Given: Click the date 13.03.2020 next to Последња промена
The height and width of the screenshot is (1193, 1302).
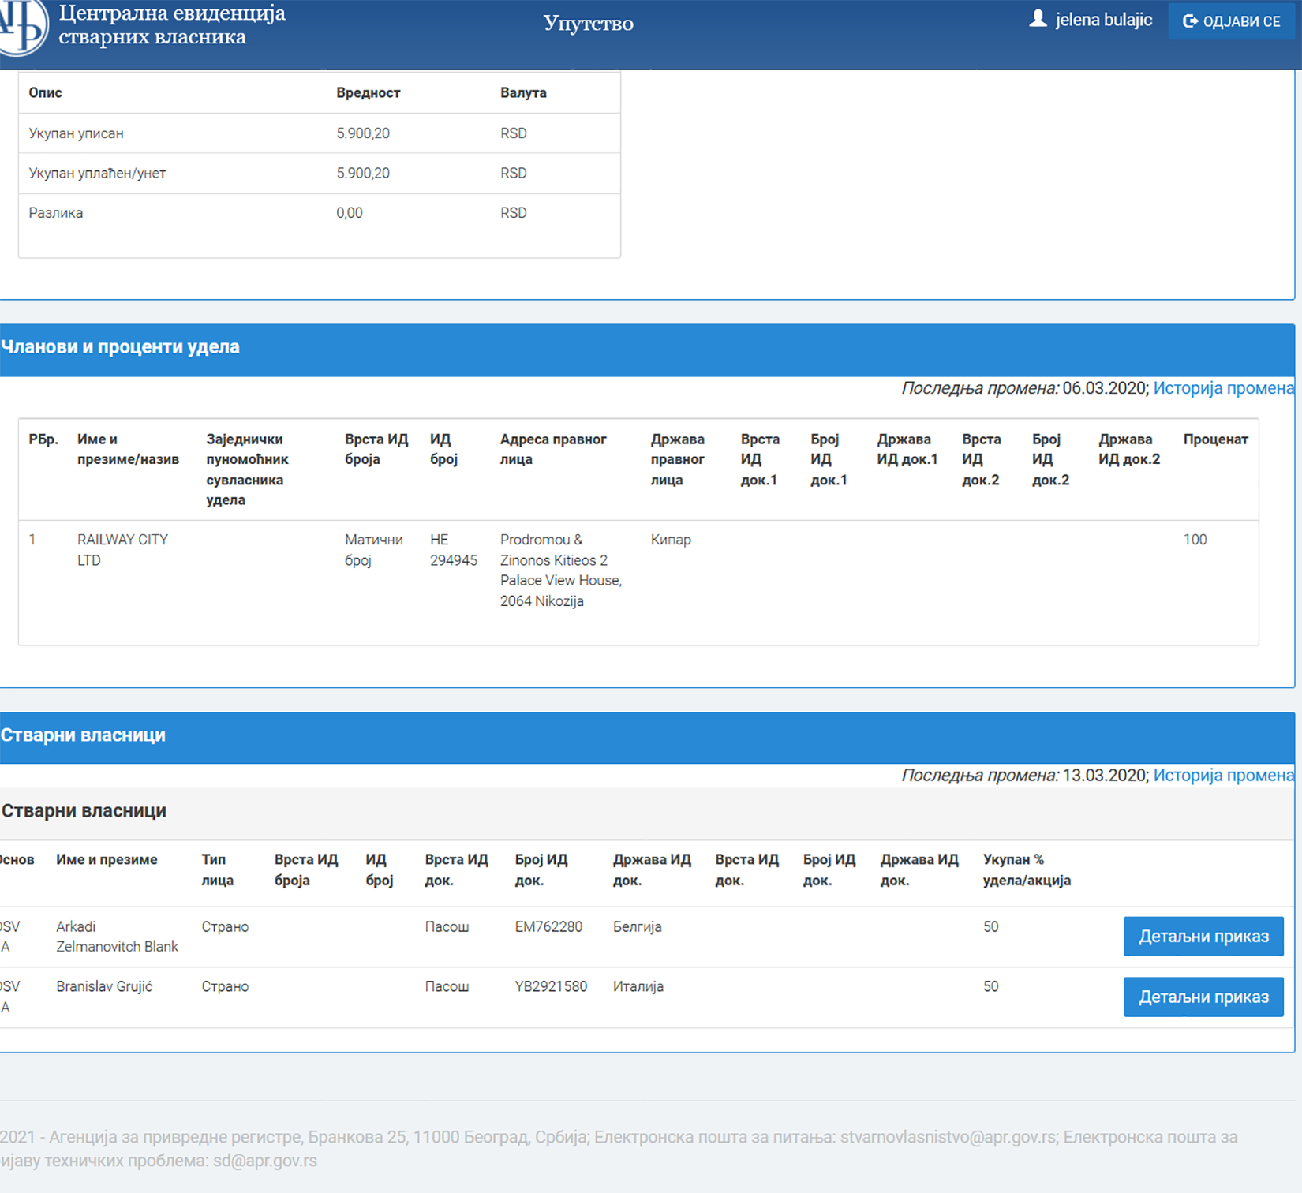Looking at the screenshot, I should click(1103, 775).
